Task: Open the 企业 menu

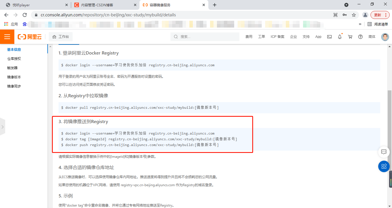Action: [294, 37]
